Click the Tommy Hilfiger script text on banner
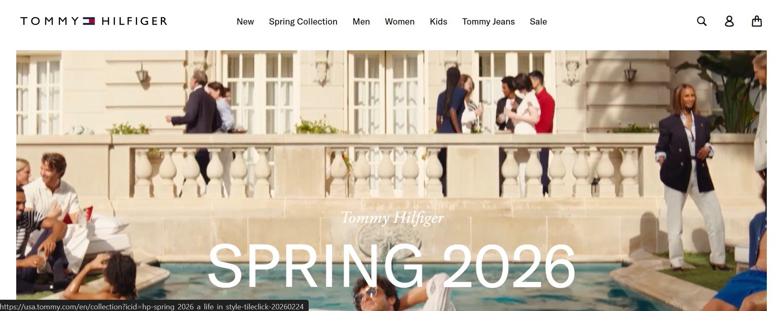This screenshot has height=311, width=781. tap(392, 218)
